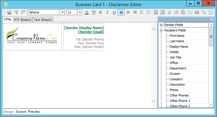
Task: Click the {Sender Display Name} text
Action: [84, 28]
